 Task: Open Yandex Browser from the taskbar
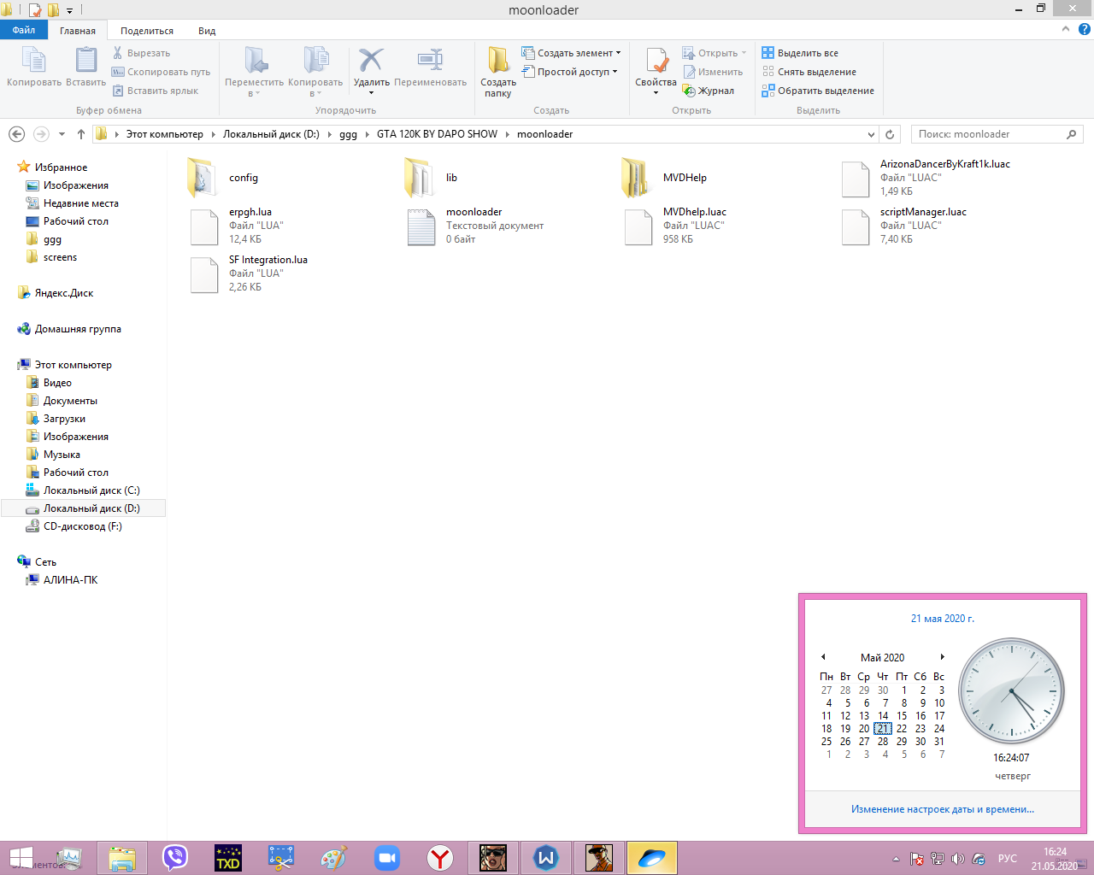440,857
